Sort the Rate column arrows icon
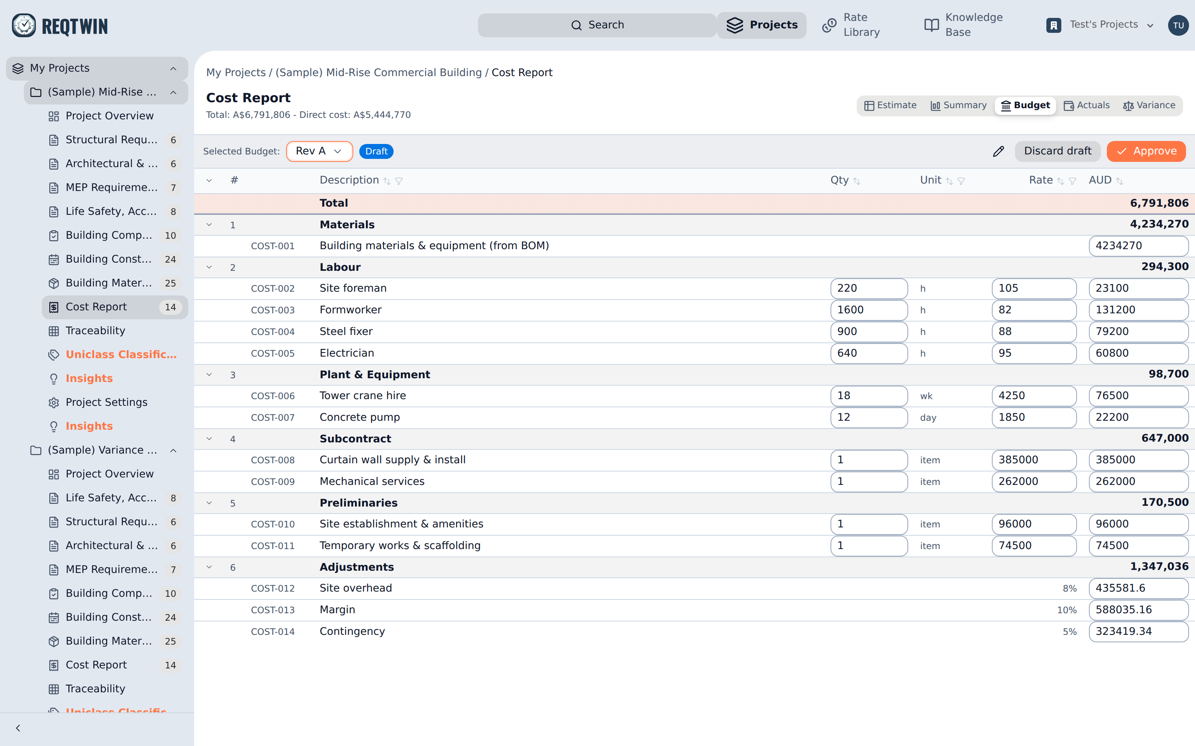This screenshot has height=746, width=1195. (1060, 181)
